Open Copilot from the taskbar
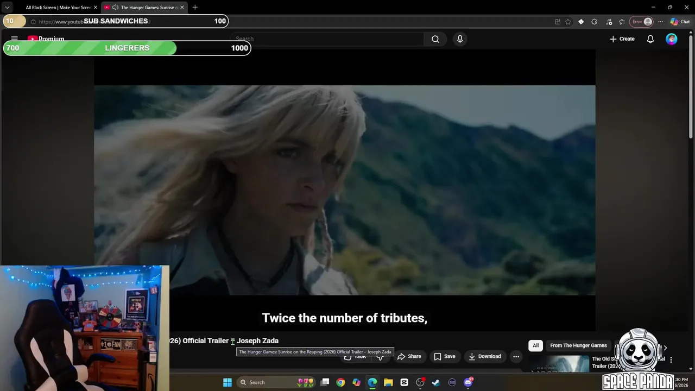695x391 pixels. click(356, 382)
